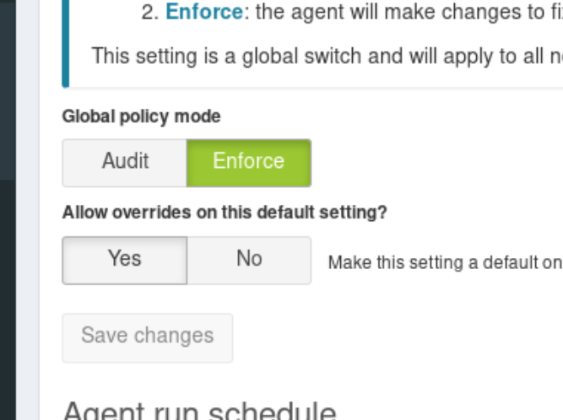The image size is (563, 420).
Task: Click the callout box bottom edge line
Action: point(312,88)
